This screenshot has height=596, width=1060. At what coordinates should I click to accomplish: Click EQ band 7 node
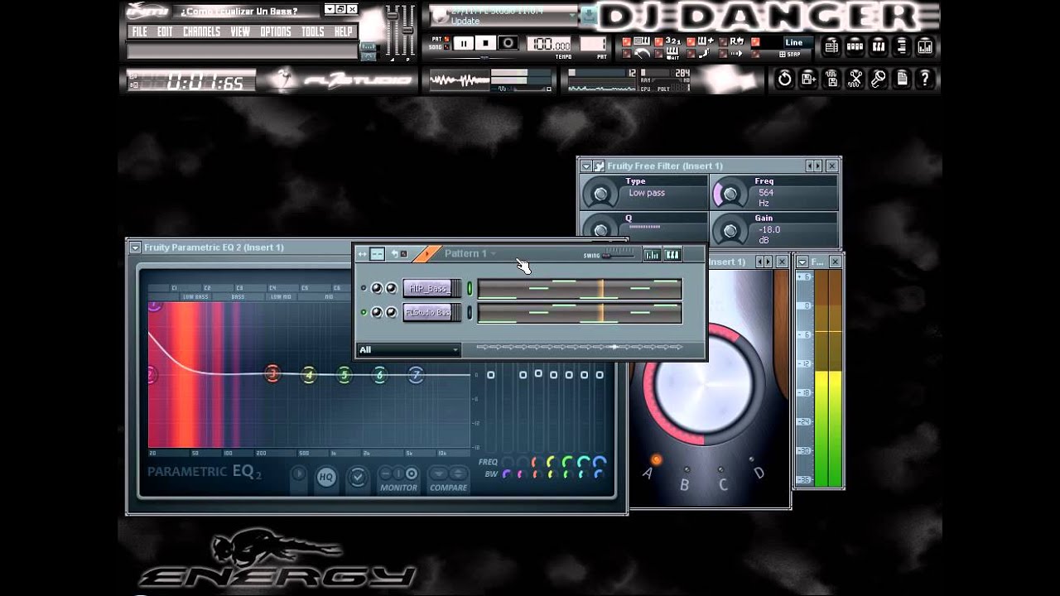pyautogui.click(x=417, y=375)
